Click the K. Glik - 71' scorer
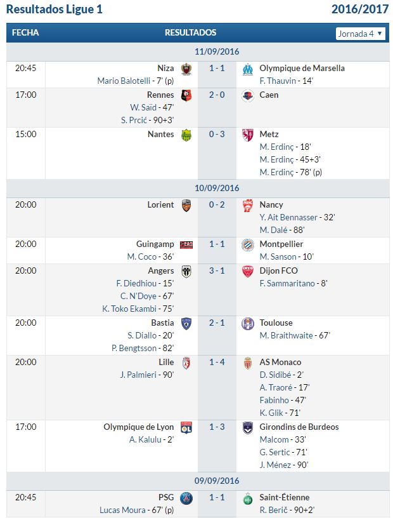This screenshot has width=393, height=527. pos(280,413)
